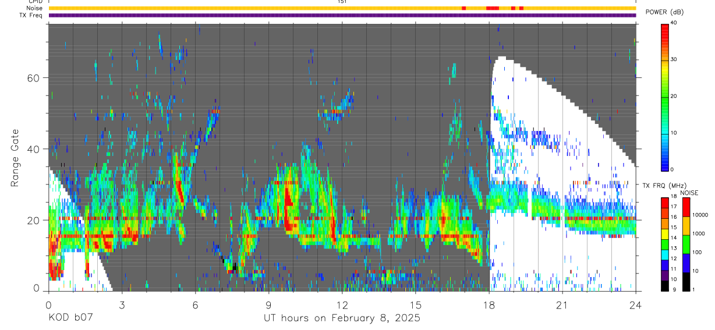
Task: Pick the orange segment of the NOISE colorbar
Action: [686, 226]
